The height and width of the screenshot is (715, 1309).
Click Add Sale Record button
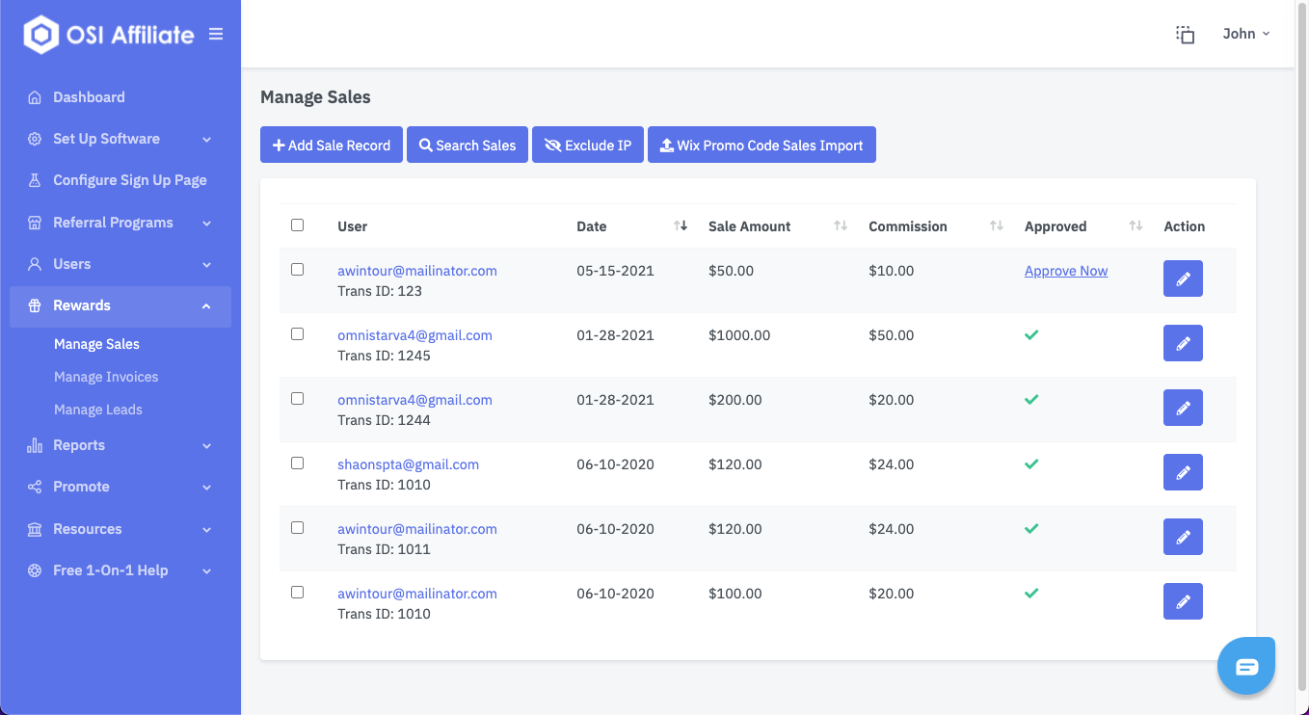click(x=332, y=145)
